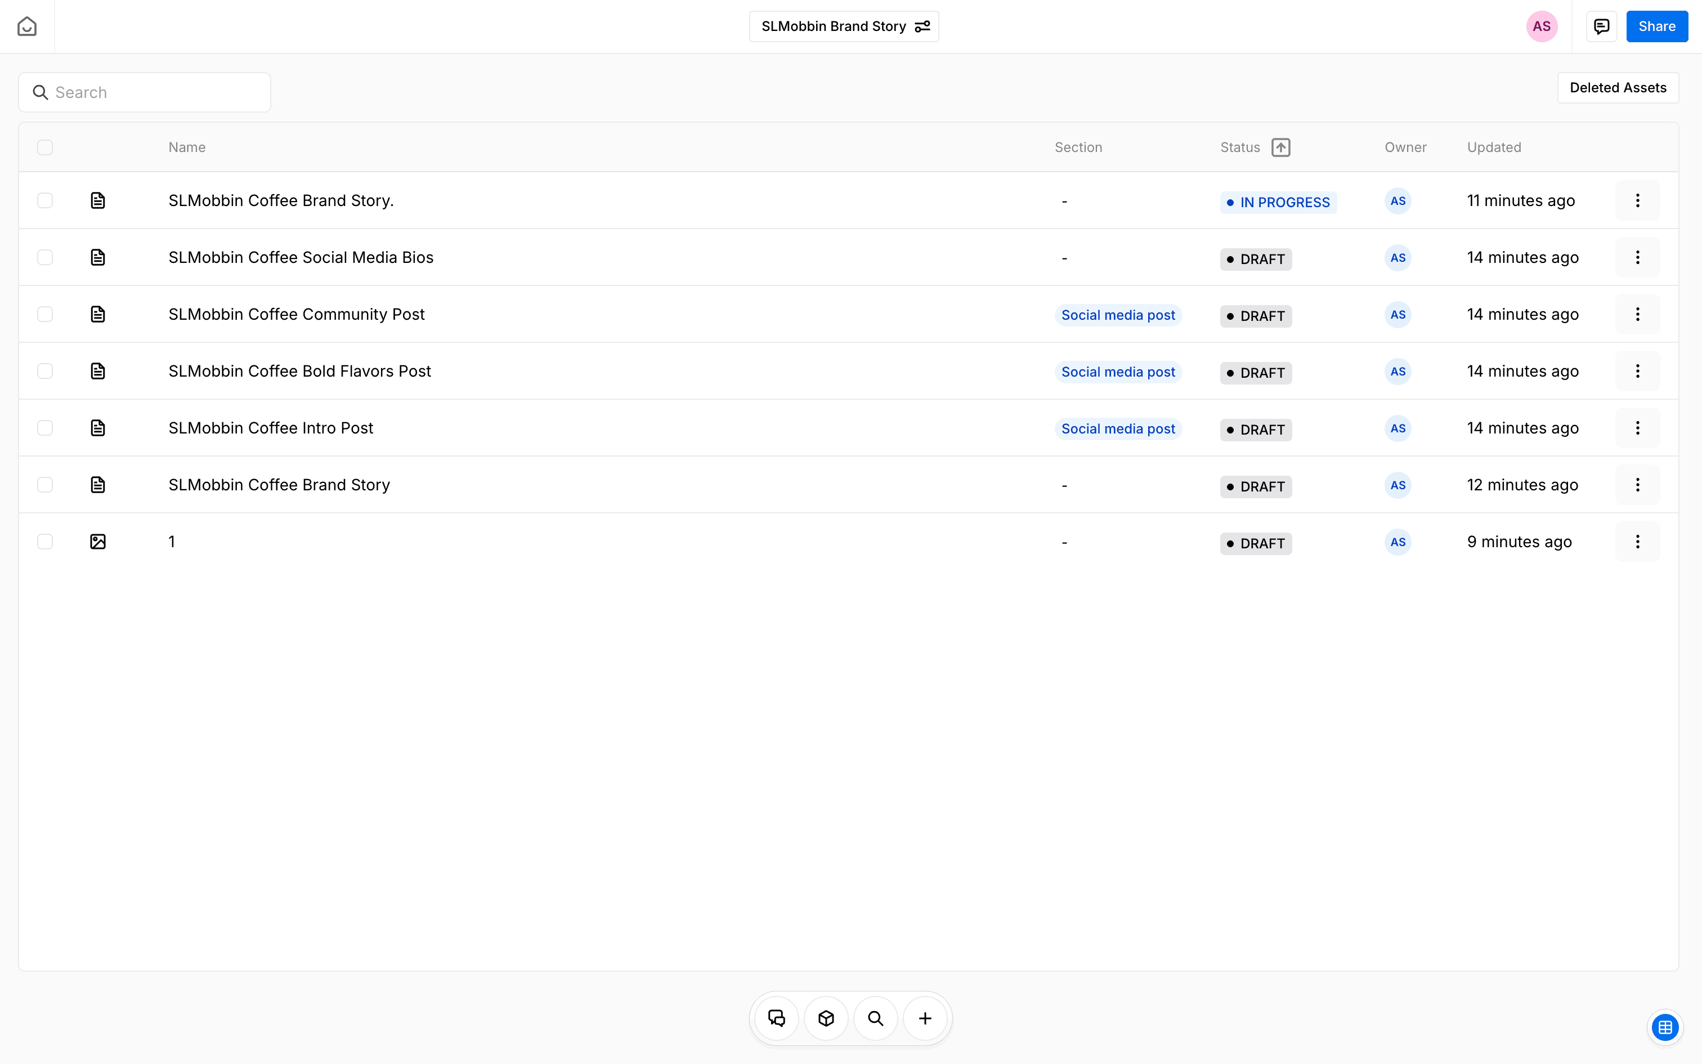Check the box for SLMobbin Coffee Intro Post
Image resolution: width=1702 pixels, height=1064 pixels.
45,428
